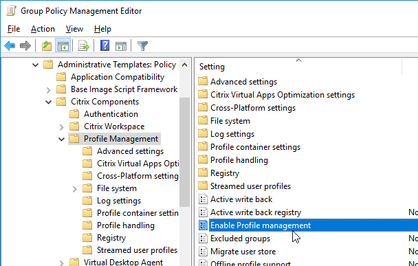The image size is (418, 266).
Task: Toggle Show/Hide Console Tree icon
Action: [x=63, y=46]
